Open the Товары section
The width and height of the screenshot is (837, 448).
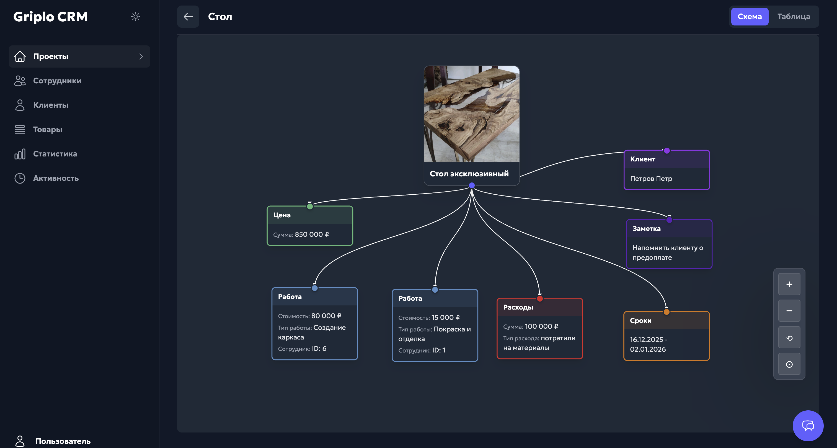[x=47, y=129]
